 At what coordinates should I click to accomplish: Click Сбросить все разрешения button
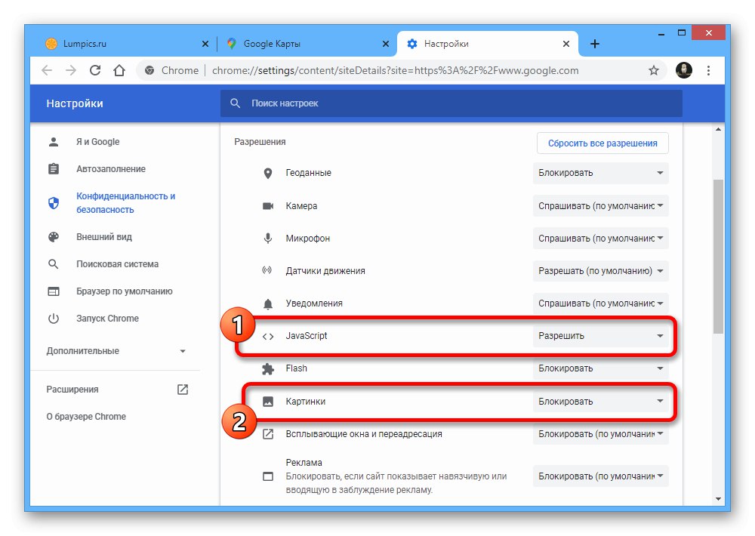pyautogui.click(x=602, y=143)
